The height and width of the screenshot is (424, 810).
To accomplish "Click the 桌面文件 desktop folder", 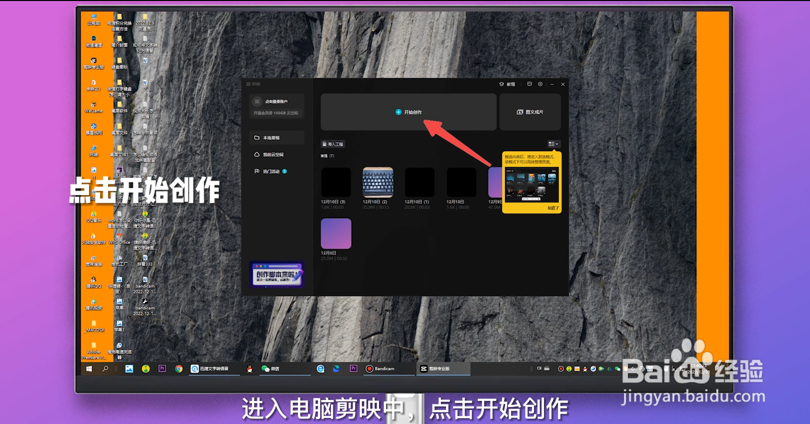I will (x=119, y=129).
